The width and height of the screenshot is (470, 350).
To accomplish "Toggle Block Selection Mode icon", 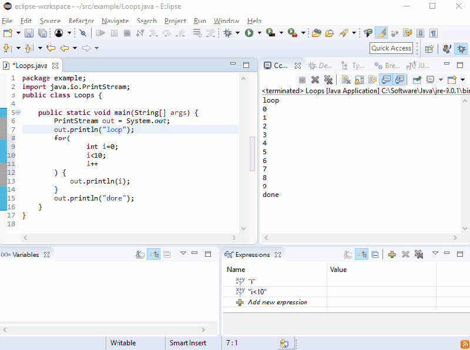I will pos(420,33).
